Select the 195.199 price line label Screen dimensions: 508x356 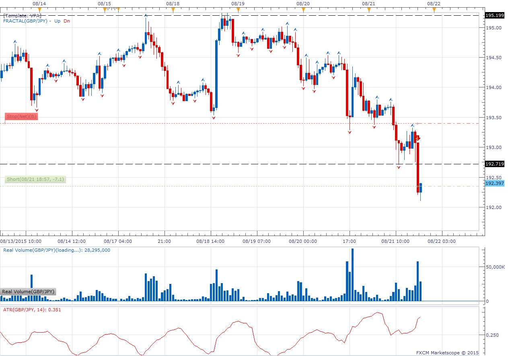pos(495,15)
